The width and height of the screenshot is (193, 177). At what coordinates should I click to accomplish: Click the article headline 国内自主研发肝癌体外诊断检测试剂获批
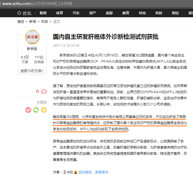106,37
